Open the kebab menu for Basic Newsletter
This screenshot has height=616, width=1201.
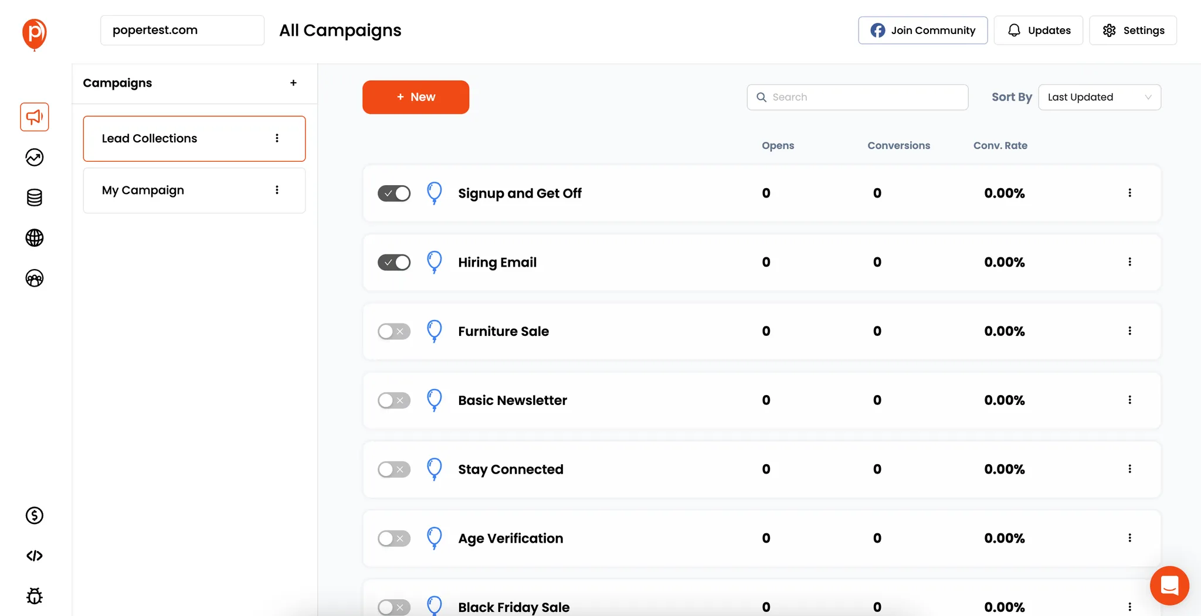(x=1130, y=400)
